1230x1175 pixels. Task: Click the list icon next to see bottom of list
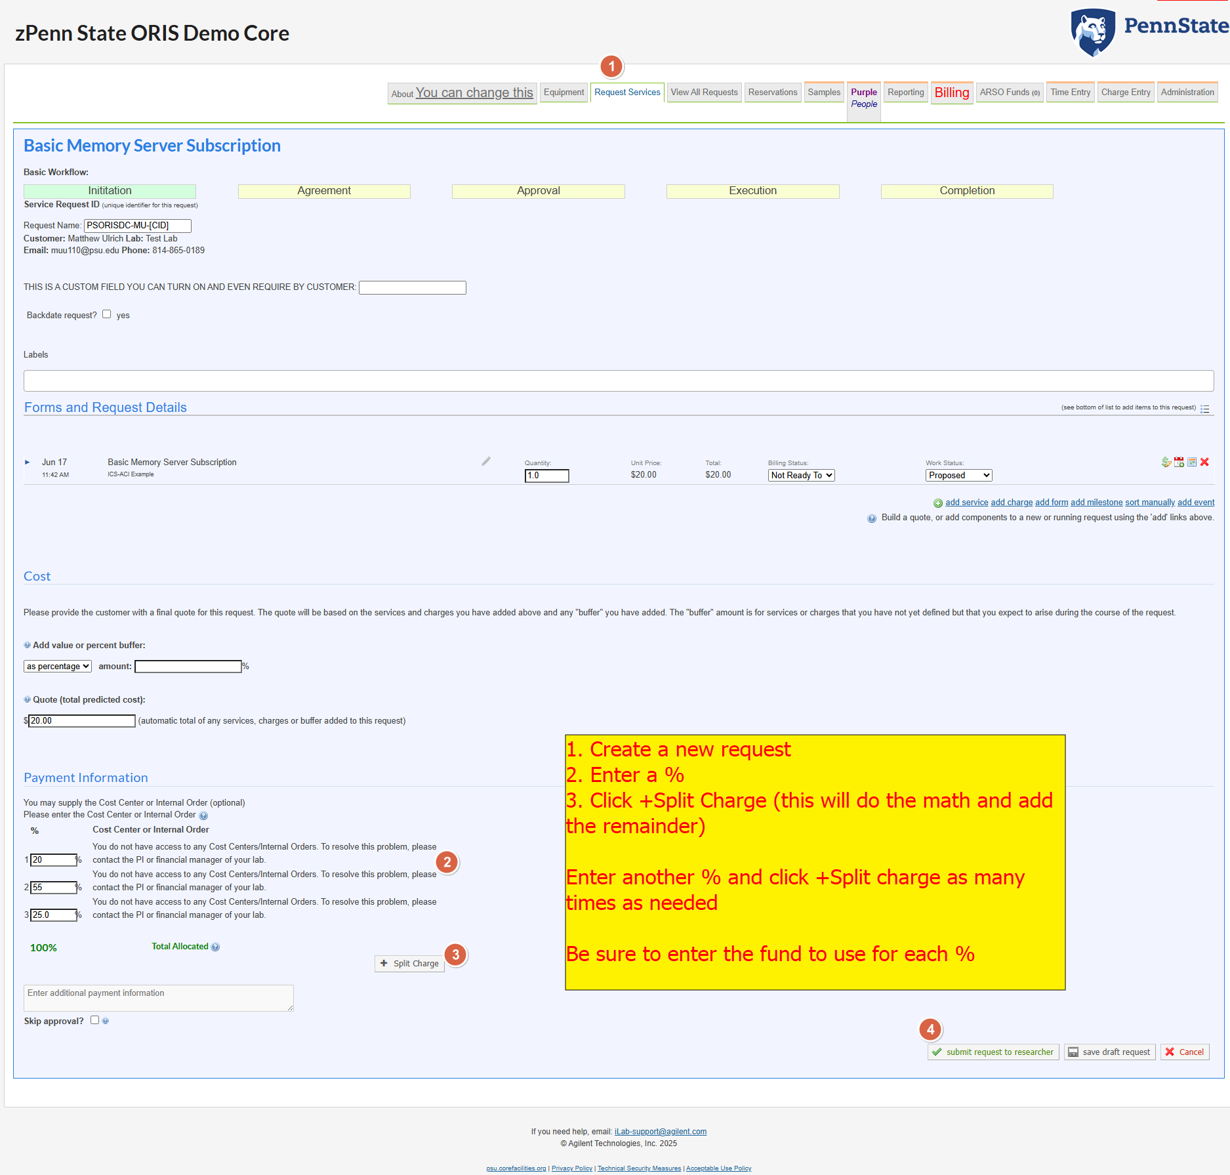(x=1205, y=408)
